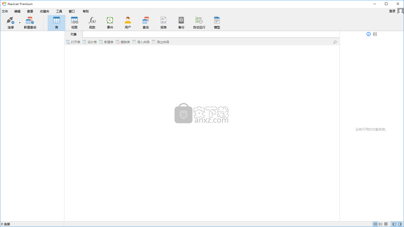Image resolution: width=404 pixels, height=227 pixels.
Task: Maximize the Navicat Premium window
Action: click(386, 4)
